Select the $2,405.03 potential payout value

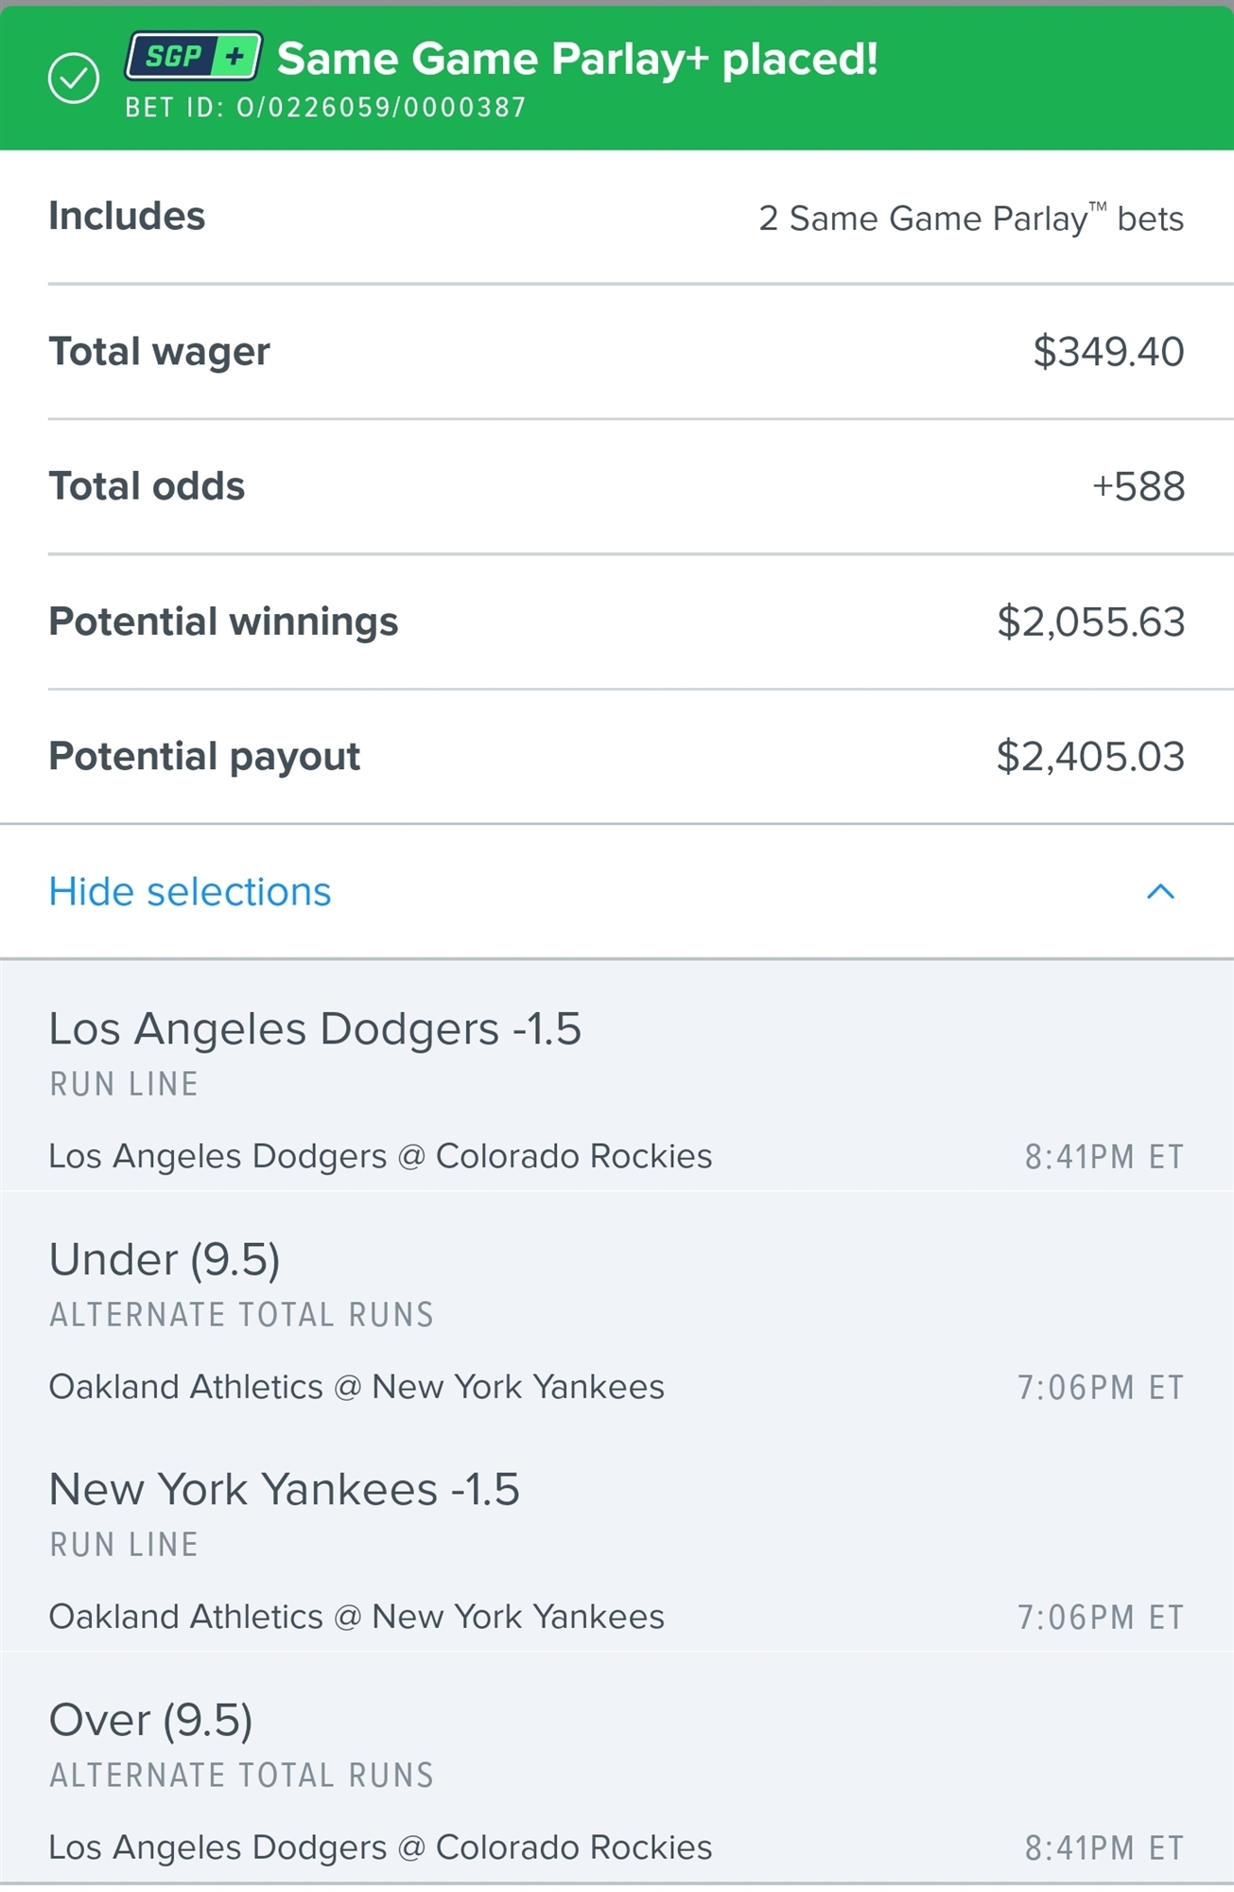click(x=1089, y=757)
